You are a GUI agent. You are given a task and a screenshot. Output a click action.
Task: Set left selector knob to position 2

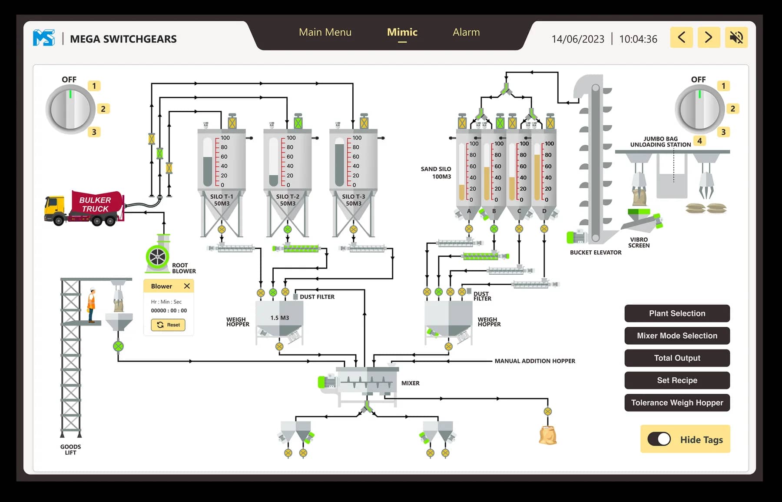pos(103,109)
